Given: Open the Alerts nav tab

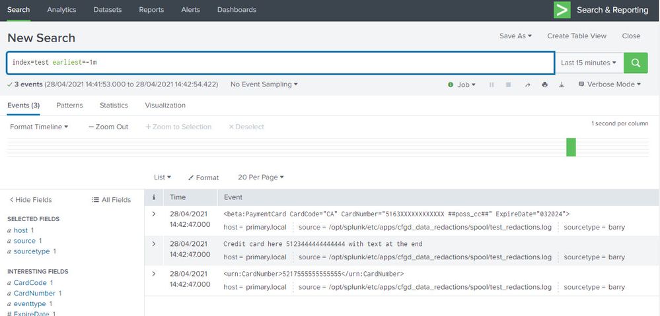Looking at the screenshot, I should tap(191, 10).
